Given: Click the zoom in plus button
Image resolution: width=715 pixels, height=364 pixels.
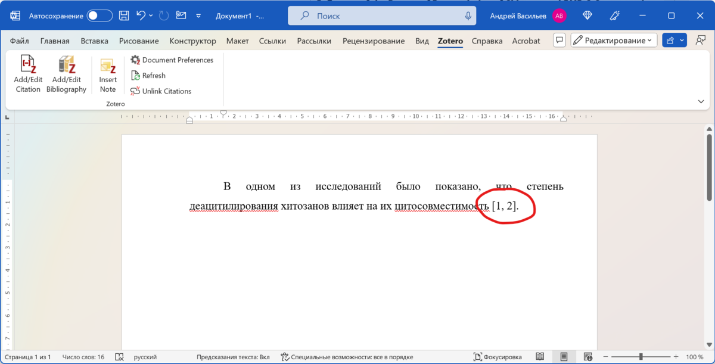Looking at the screenshot, I should [x=676, y=357].
